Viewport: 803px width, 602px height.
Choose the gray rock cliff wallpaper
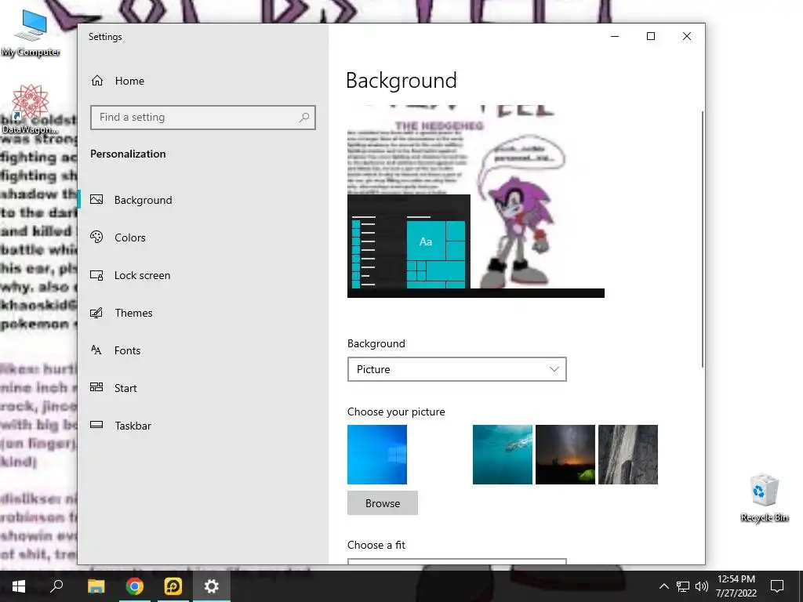[628, 455]
